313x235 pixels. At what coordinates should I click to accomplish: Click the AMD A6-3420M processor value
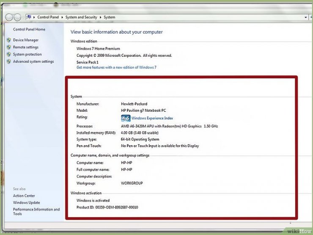point(169,126)
